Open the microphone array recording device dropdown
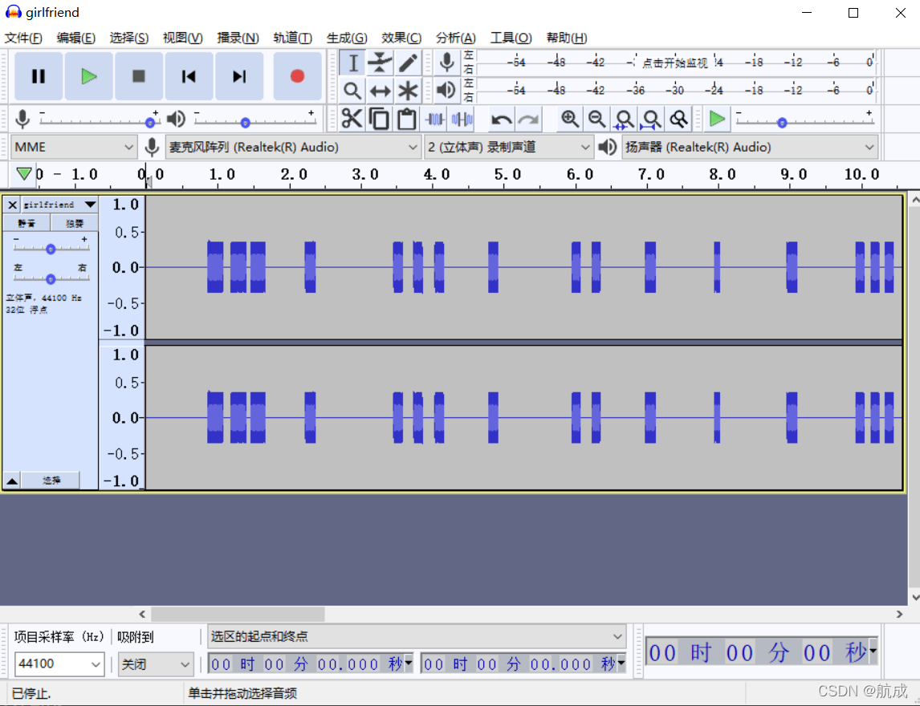The image size is (920, 706). (293, 147)
